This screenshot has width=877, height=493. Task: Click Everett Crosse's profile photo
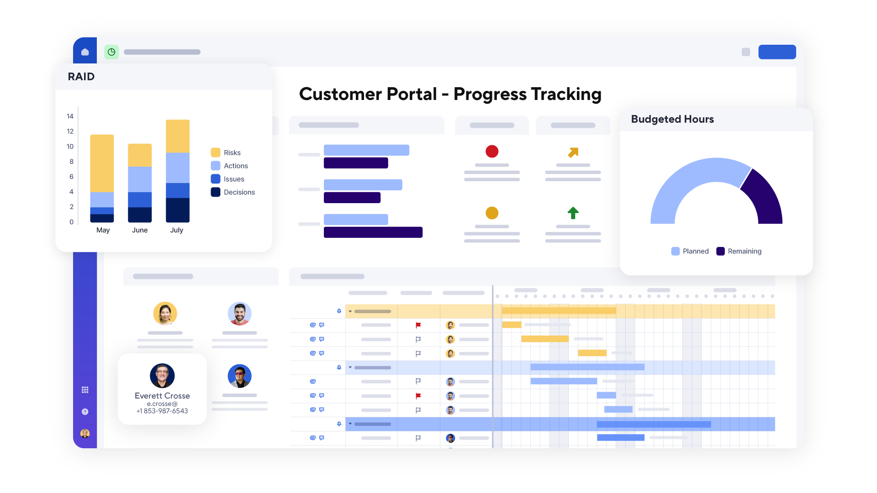(162, 376)
